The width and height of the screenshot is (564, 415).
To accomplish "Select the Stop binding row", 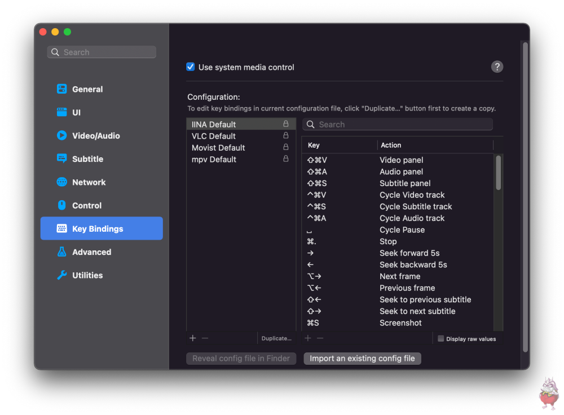I will pos(398,241).
